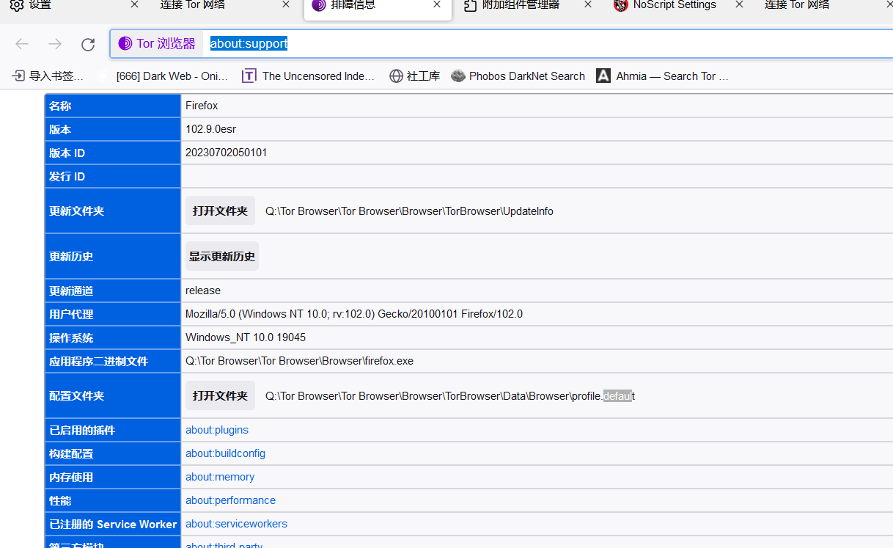The height and width of the screenshot is (548, 893).
Task: Close the first 连接 Tor 网络 tab
Action: click(x=286, y=4)
